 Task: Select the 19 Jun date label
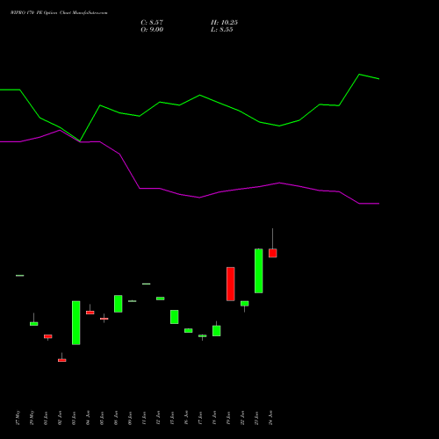(x=229, y=418)
